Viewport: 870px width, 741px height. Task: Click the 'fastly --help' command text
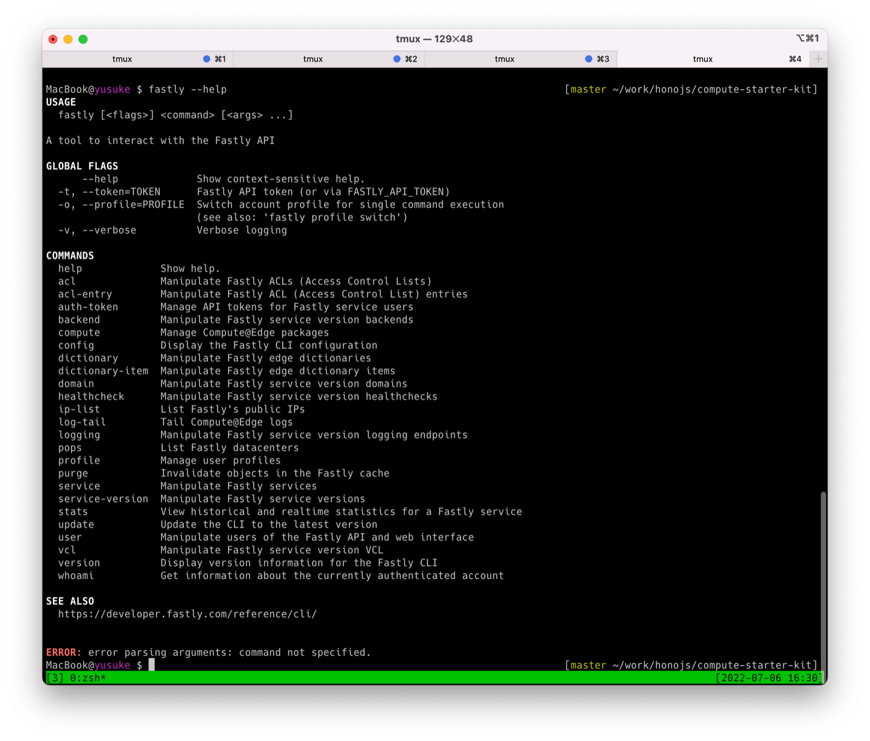point(188,89)
